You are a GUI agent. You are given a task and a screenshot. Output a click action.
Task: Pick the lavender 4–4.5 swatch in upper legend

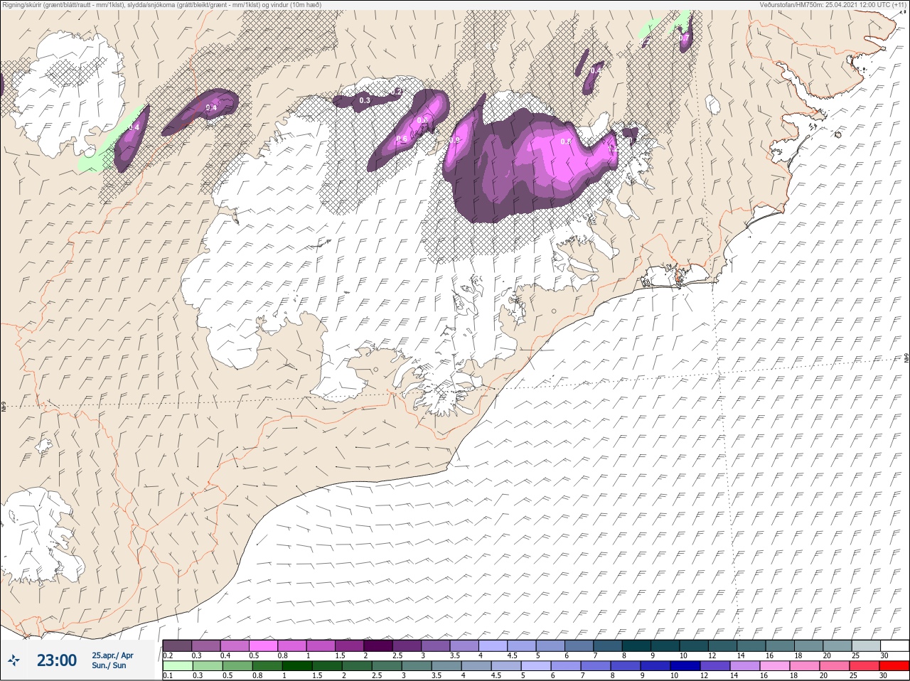tap(494, 645)
